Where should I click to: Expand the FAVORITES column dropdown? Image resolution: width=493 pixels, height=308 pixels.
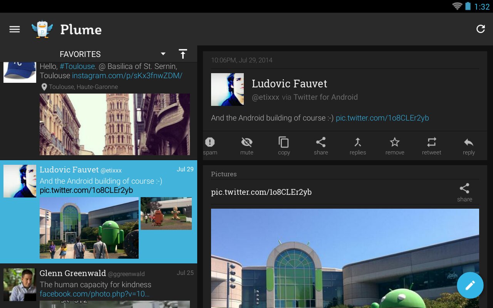tap(163, 54)
